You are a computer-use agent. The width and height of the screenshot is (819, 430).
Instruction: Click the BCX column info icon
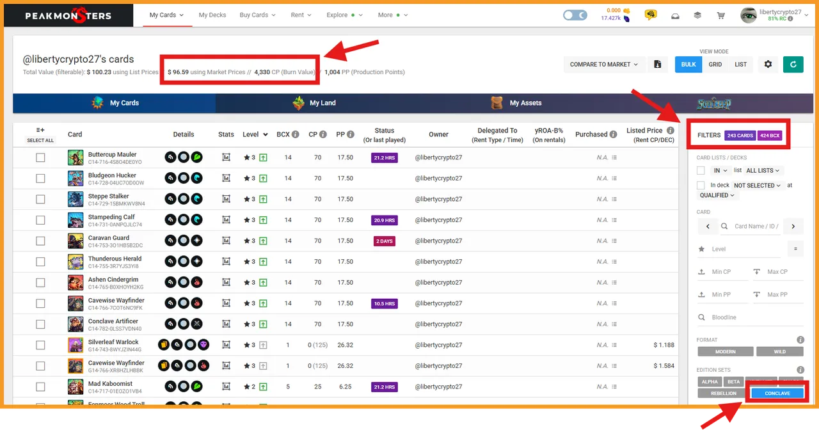click(x=296, y=134)
